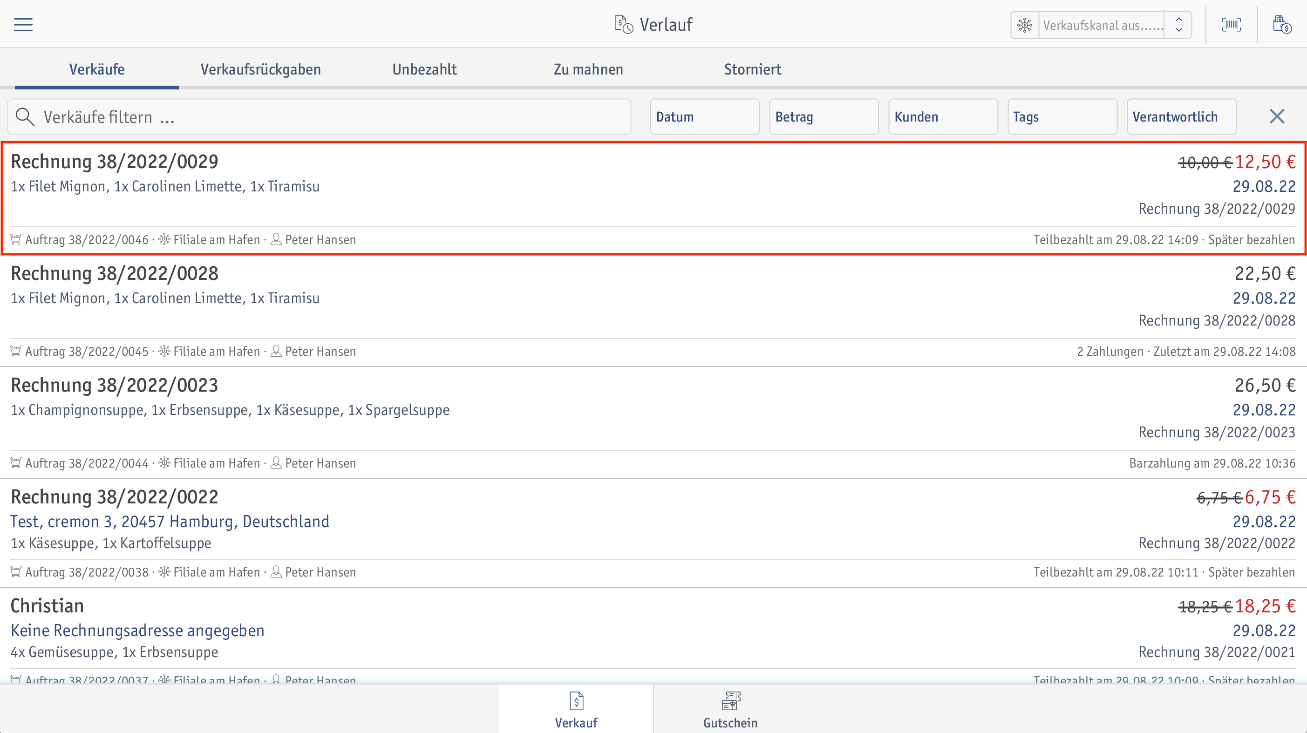Click the address link Test, cremon 3, Hamburg
1307x733 pixels.
tap(170, 522)
